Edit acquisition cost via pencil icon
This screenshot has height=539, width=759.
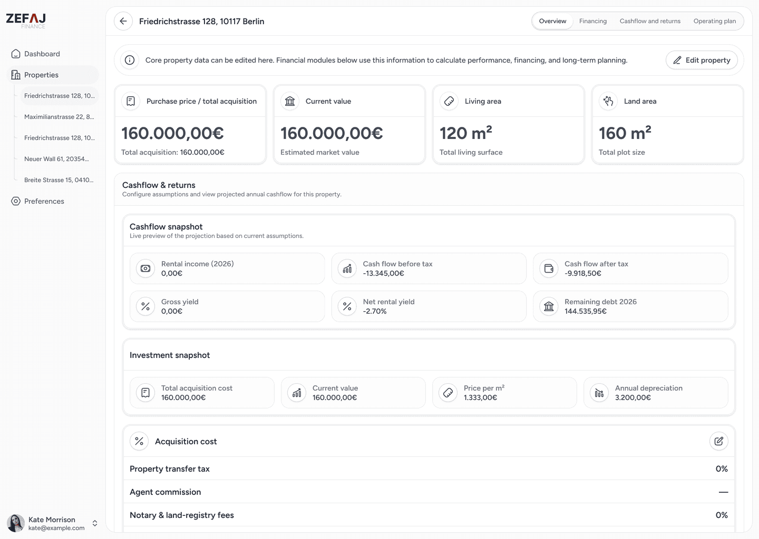click(719, 441)
